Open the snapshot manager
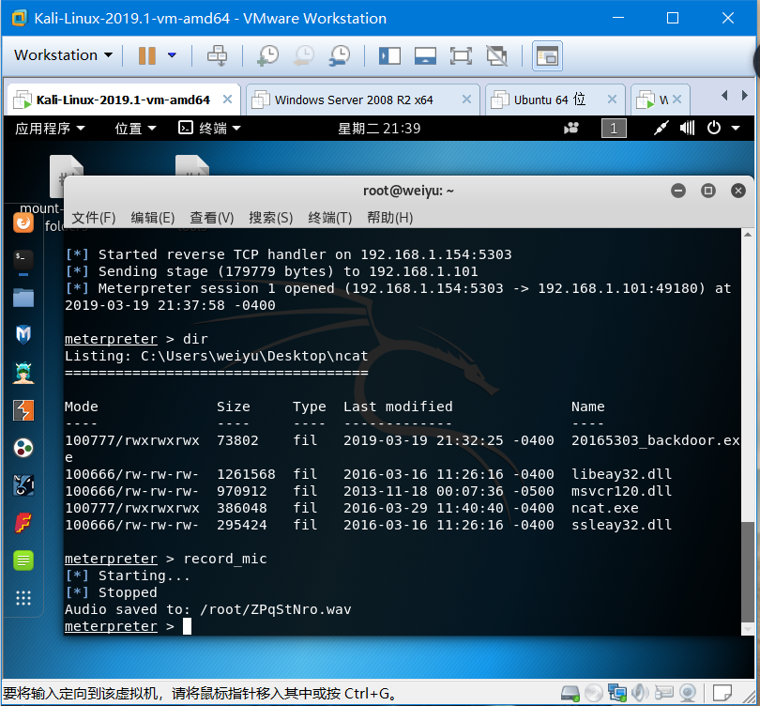 [340, 55]
